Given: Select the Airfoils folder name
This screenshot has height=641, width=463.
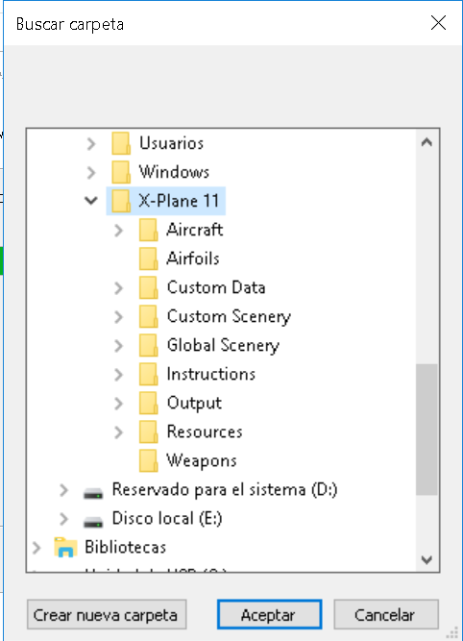Looking at the screenshot, I should pyautogui.click(x=193, y=259).
